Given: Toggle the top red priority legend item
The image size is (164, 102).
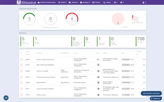Looking at the screenshot, I should click(x=134, y=16).
